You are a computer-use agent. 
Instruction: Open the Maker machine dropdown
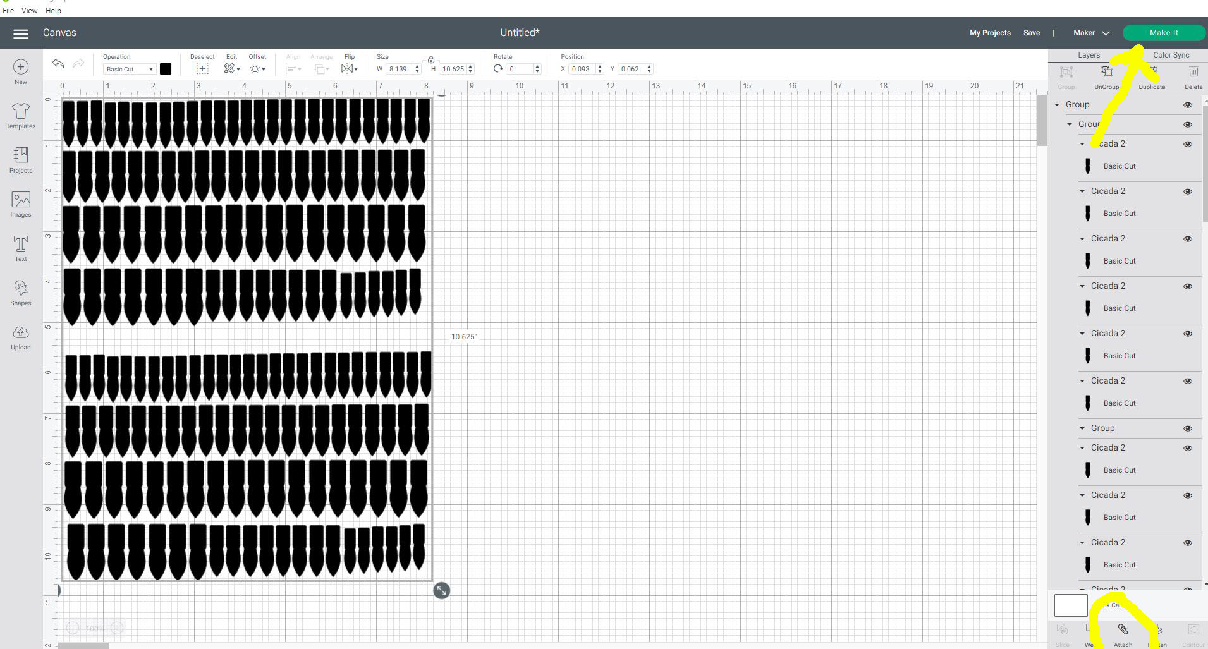click(x=1089, y=32)
